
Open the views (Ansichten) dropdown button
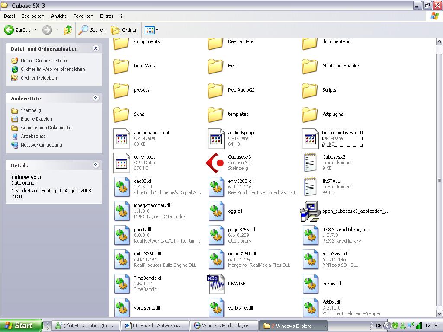[x=152, y=30]
